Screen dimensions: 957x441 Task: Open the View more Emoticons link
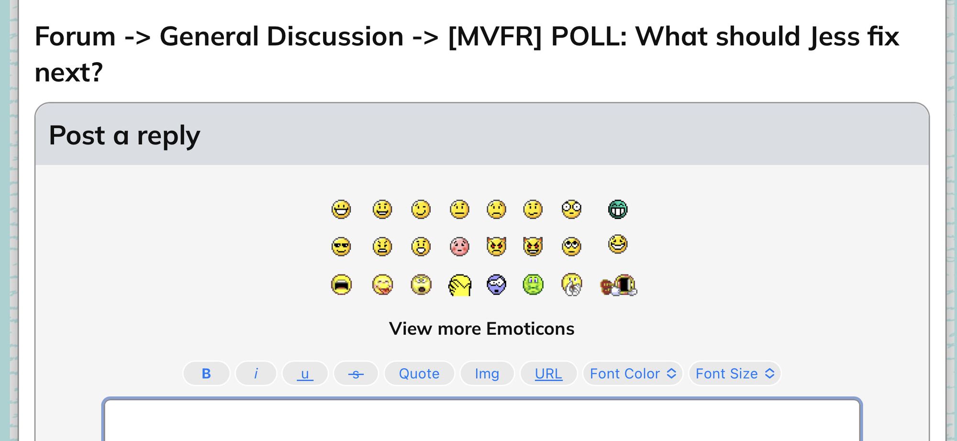[x=481, y=329]
